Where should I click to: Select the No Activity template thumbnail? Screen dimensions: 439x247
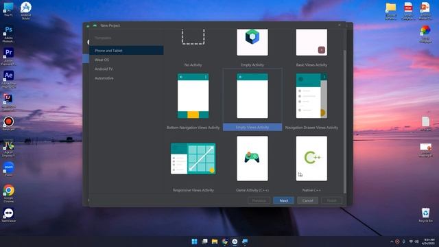193,36
